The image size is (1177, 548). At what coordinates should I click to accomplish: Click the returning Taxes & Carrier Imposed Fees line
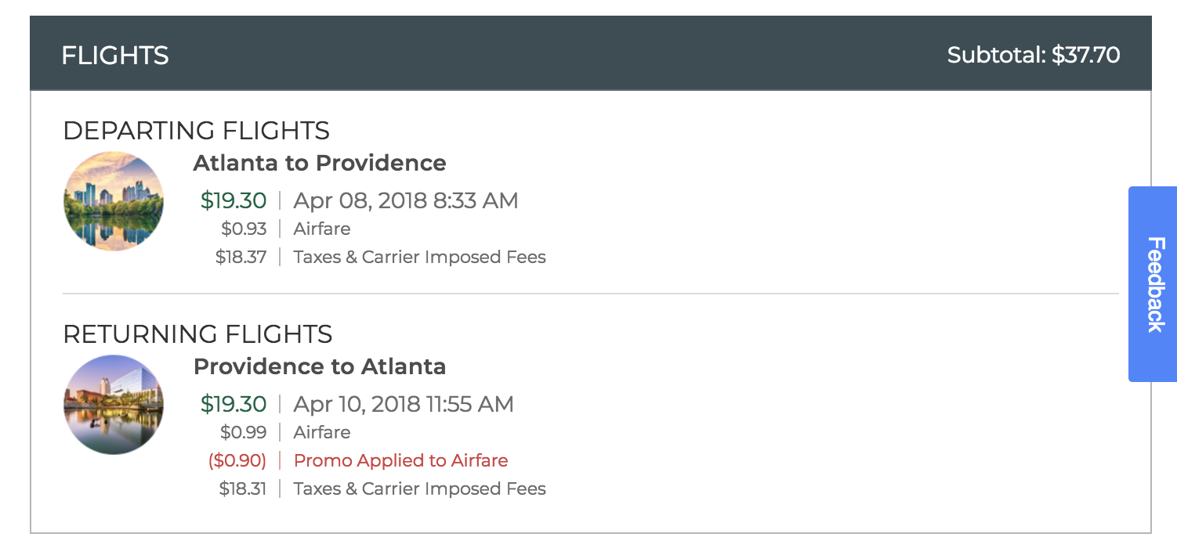[x=419, y=489]
